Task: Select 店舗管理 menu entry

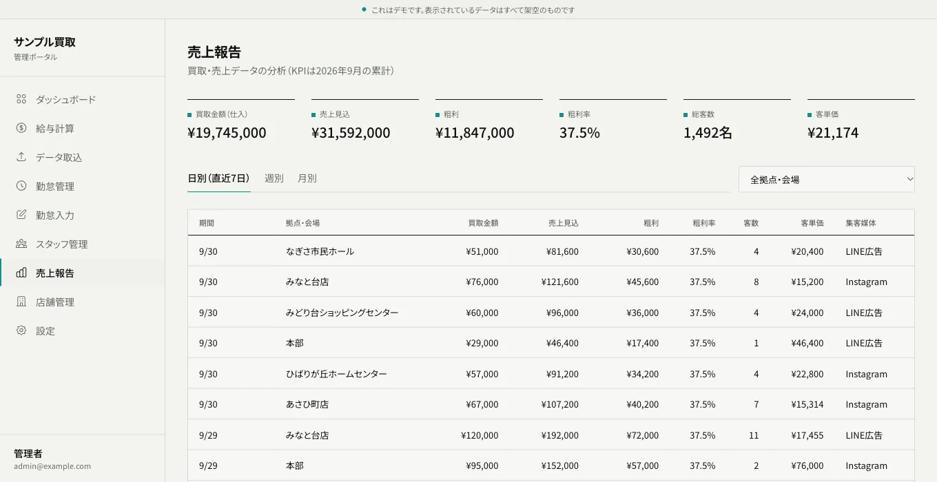Action: 83,302
